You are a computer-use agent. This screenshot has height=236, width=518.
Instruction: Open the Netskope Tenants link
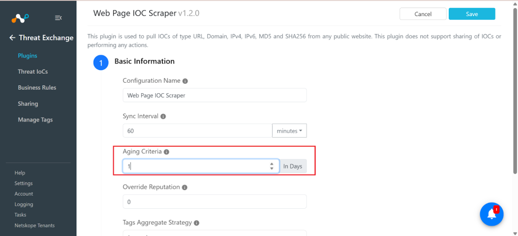35,225
